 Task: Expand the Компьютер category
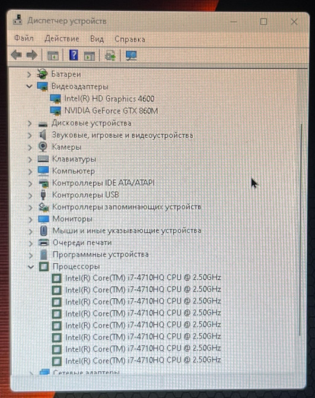[30, 172]
